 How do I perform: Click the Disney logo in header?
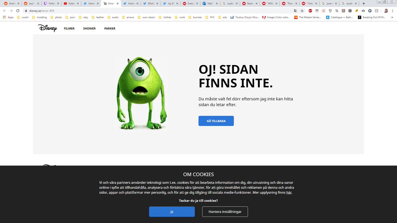coord(47,28)
